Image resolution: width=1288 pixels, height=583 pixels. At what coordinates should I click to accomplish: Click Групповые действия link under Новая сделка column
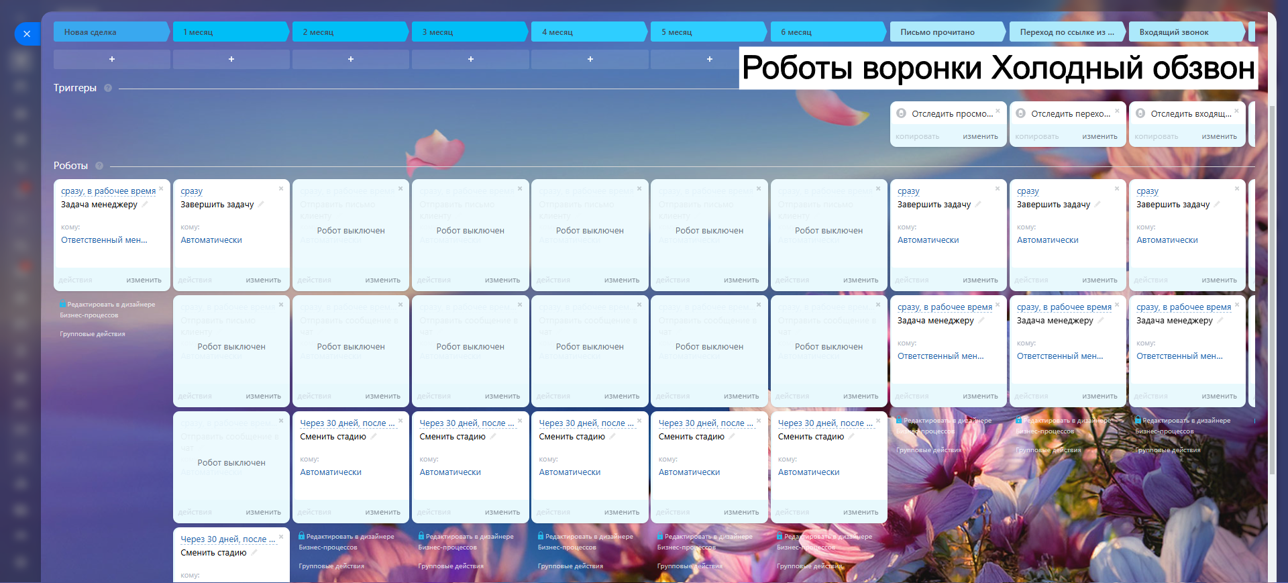coord(93,333)
